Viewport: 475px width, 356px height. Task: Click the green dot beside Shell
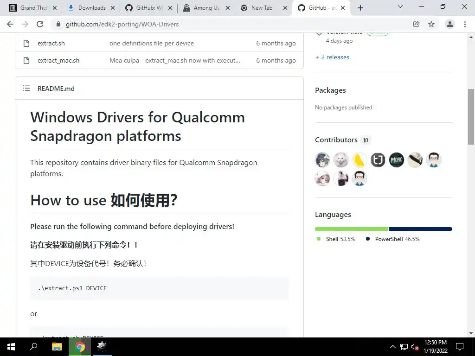[x=318, y=239]
